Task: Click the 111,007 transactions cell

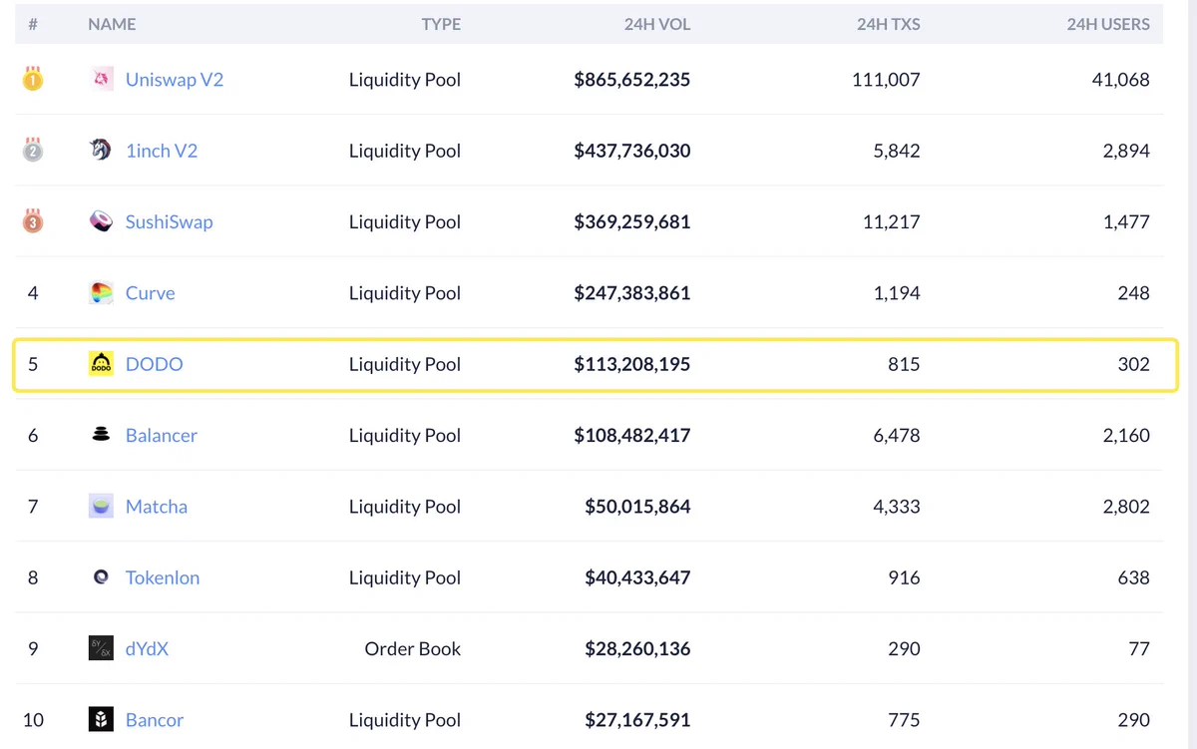Action: point(888,80)
